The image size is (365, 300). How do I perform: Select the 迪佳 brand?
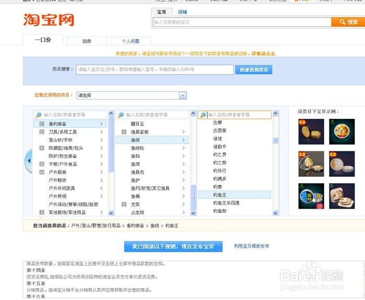pyautogui.click(x=217, y=139)
